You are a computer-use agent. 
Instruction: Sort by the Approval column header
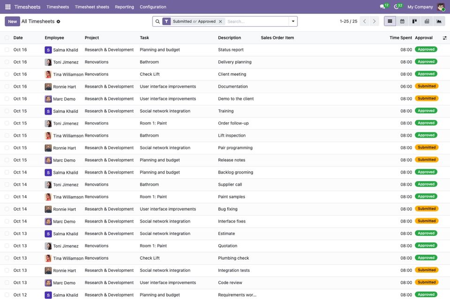click(x=424, y=38)
